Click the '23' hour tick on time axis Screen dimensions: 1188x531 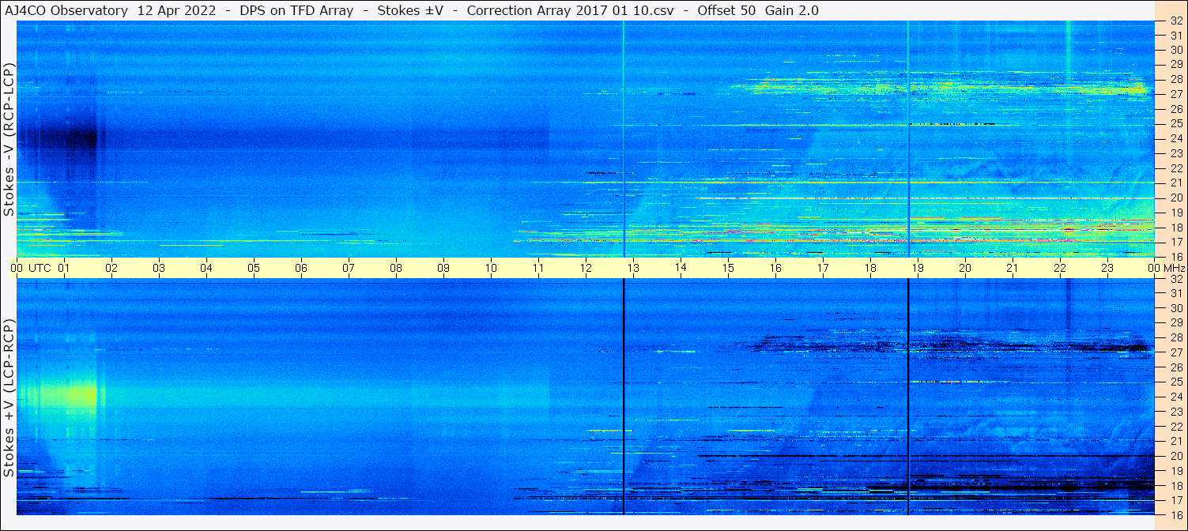(1107, 269)
